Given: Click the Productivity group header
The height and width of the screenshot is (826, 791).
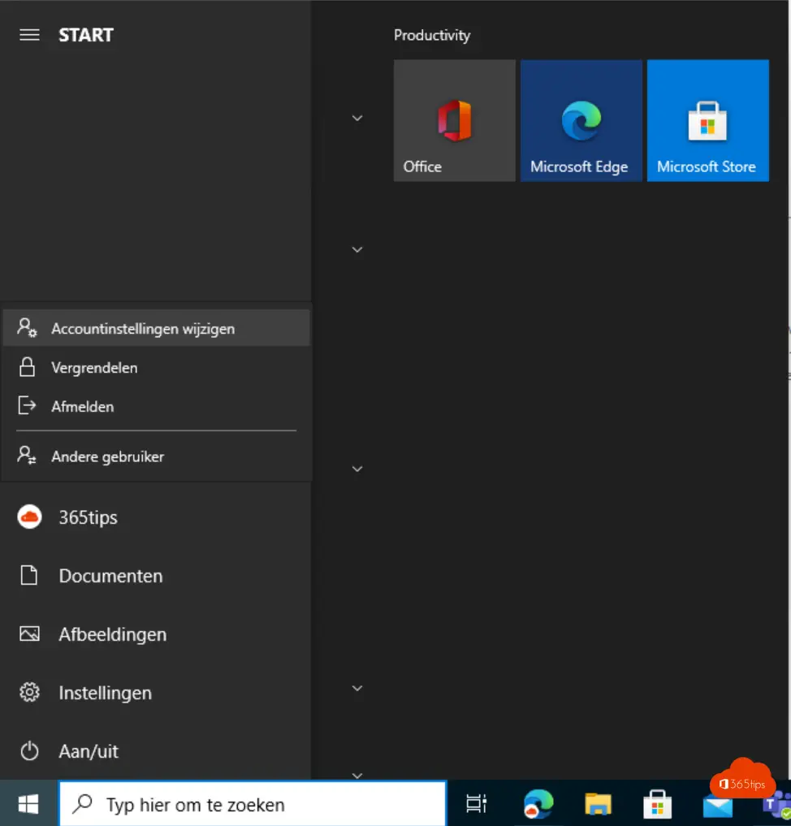Looking at the screenshot, I should point(432,35).
